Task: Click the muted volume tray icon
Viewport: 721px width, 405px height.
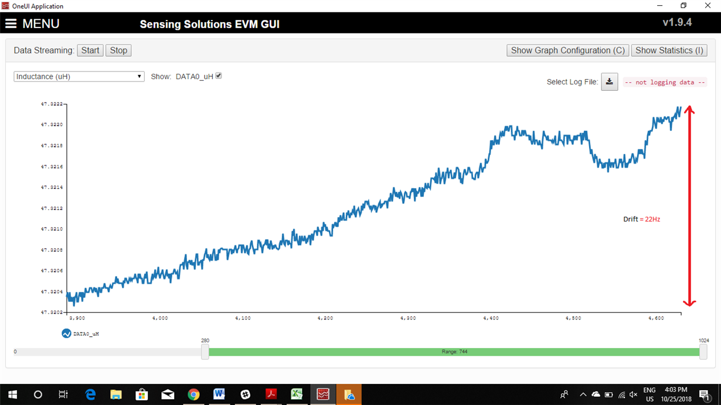Action: pyautogui.click(x=634, y=394)
